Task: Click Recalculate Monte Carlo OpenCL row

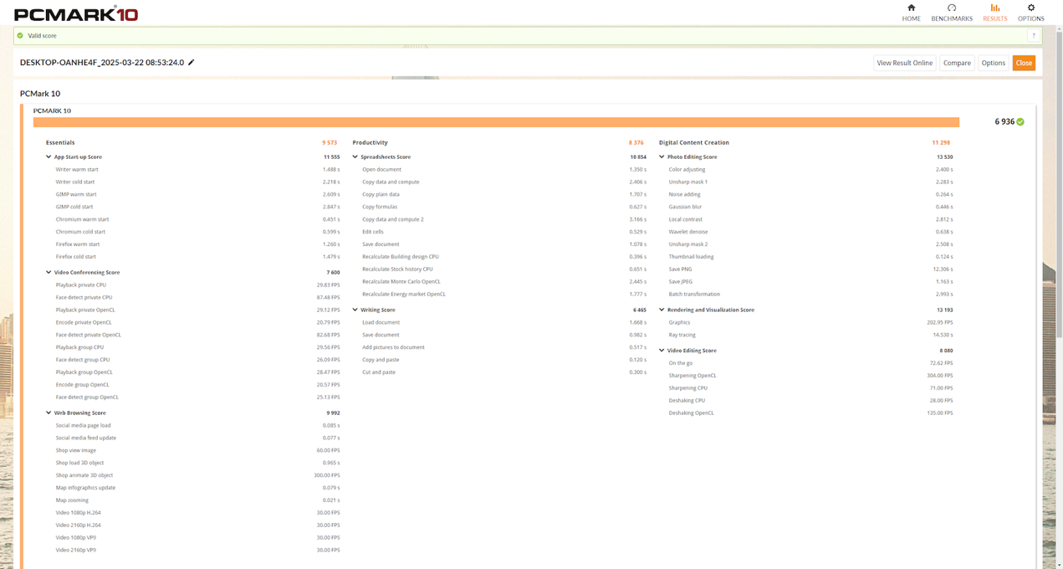Action: tap(504, 282)
